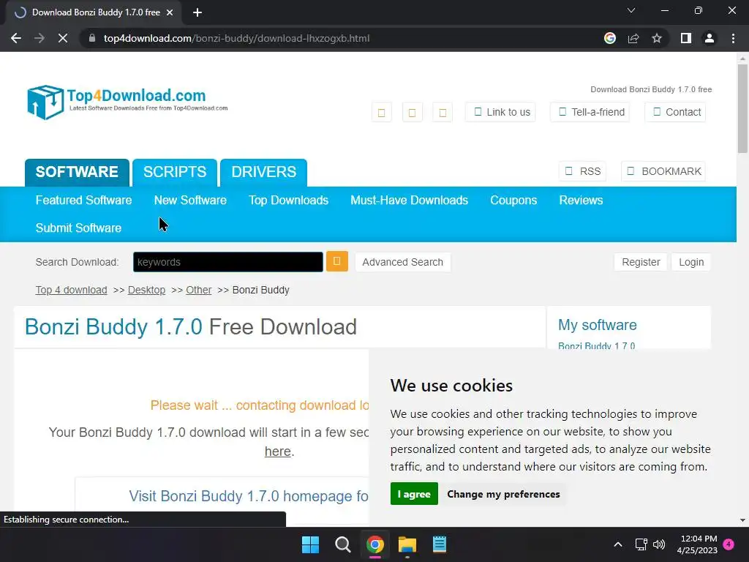The height and width of the screenshot is (562, 749).
Task: Click the BOOKMARK button
Action: pyautogui.click(x=663, y=171)
